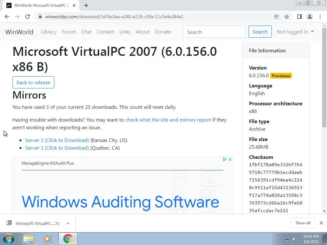Click the taskbar clock showing 10:54 PM
This screenshot has width=327, height=245.
click(x=311, y=239)
